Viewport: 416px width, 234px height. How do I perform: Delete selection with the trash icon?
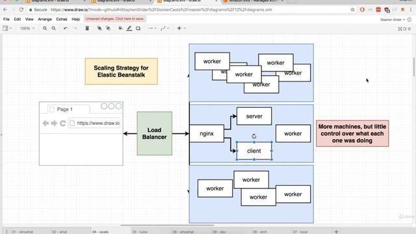pyautogui.click(x=87, y=28)
